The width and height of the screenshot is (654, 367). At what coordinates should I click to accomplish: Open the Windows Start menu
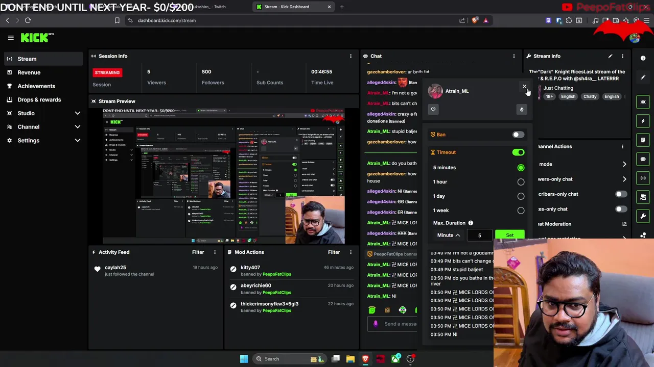click(244, 359)
